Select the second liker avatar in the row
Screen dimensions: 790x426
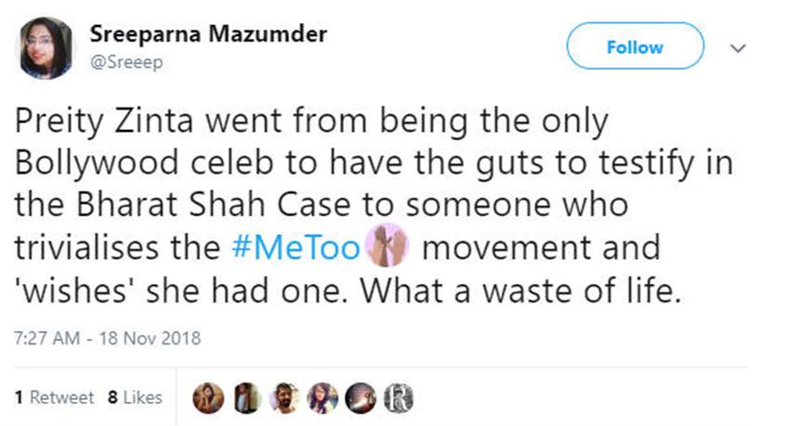coord(244,397)
